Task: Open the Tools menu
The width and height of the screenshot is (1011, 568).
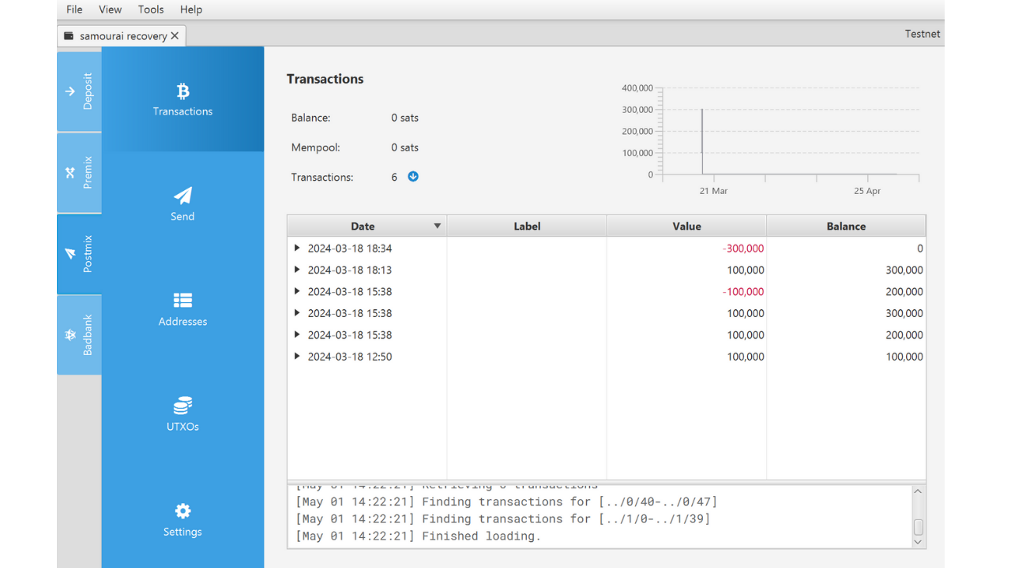Action: click(151, 9)
